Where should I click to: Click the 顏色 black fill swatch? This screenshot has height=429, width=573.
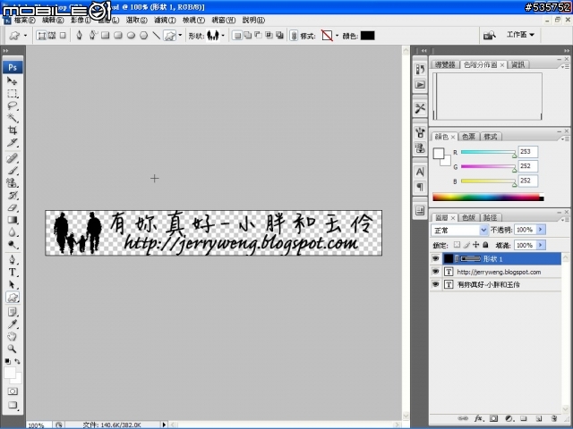pos(368,36)
